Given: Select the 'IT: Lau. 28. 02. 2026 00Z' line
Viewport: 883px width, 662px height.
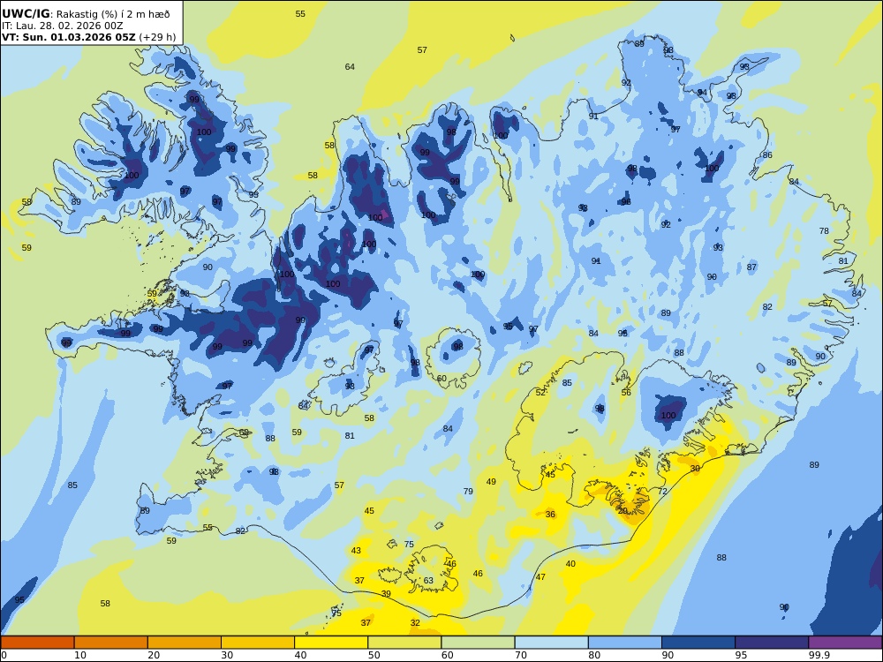Looking at the screenshot, I should (62, 26).
